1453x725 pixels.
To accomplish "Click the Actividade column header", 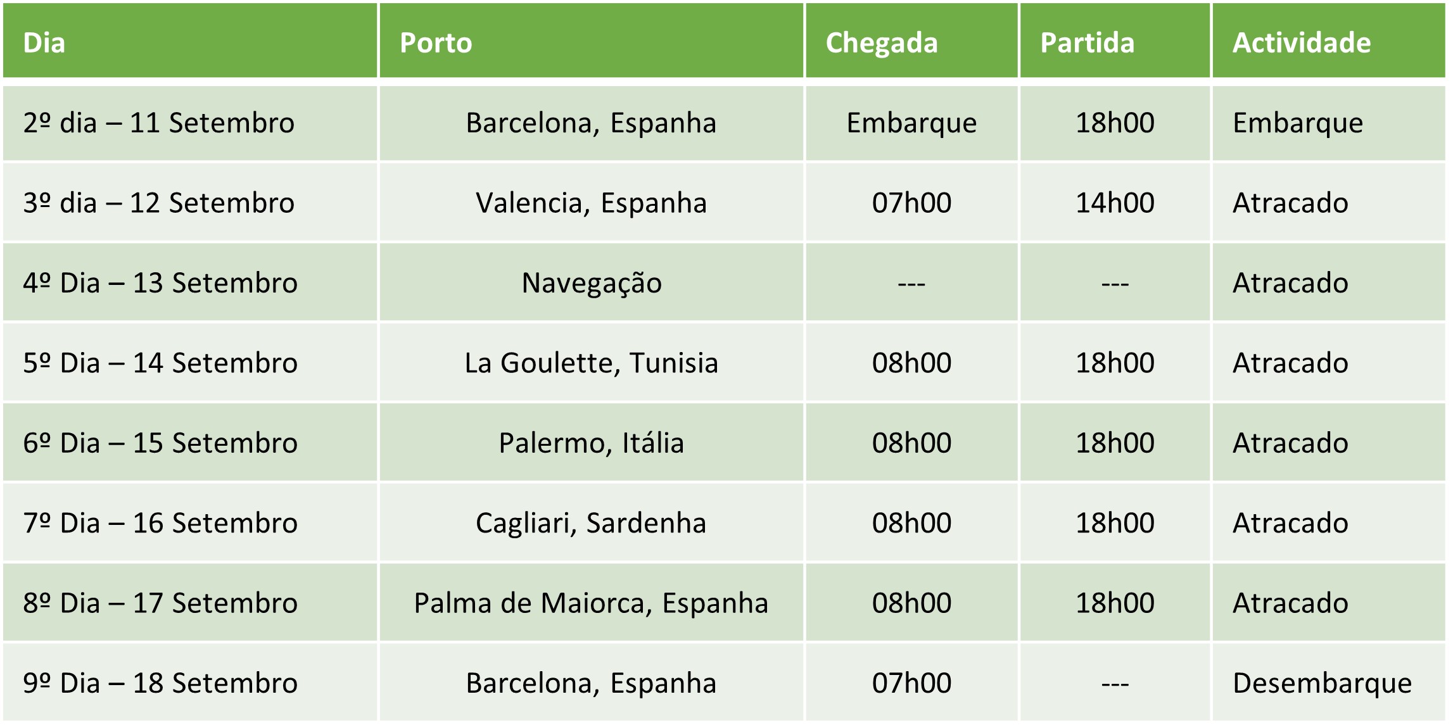I will coord(1301,42).
